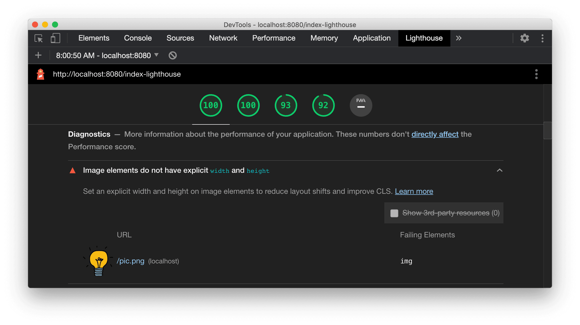The width and height of the screenshot is (580, 325).
Task: Select the Lighthouse tab in DevTools
Action: click(x=423, y=38)
